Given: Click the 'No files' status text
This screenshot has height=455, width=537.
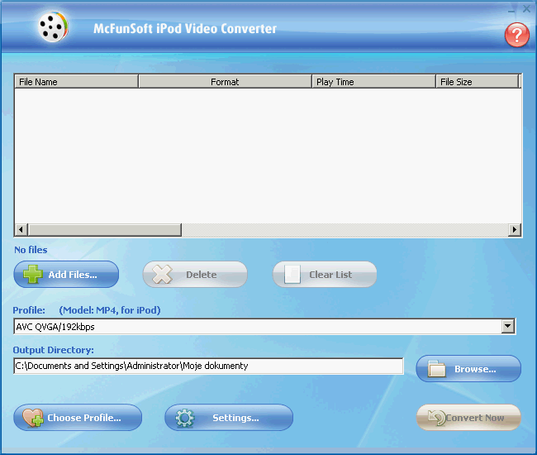Looking at the screenshot, I should [x=31, y=250].
